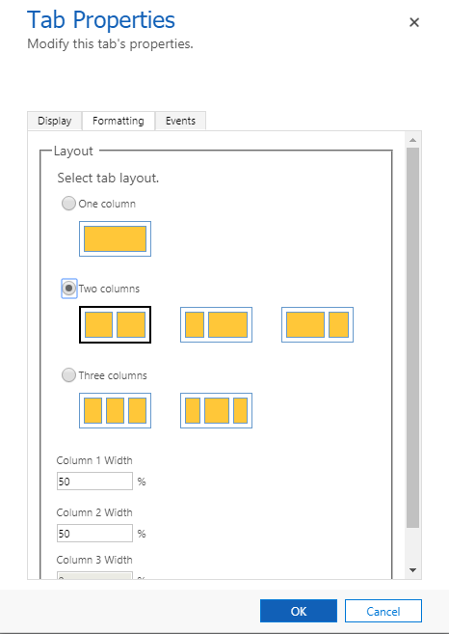
Task: Click the 'Select tab layout.' text
Action: pyautogui.click(x=108, y=178)
